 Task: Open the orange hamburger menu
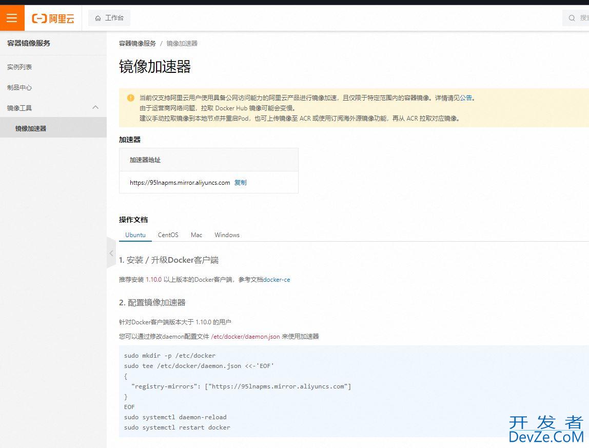coord(12,17)
